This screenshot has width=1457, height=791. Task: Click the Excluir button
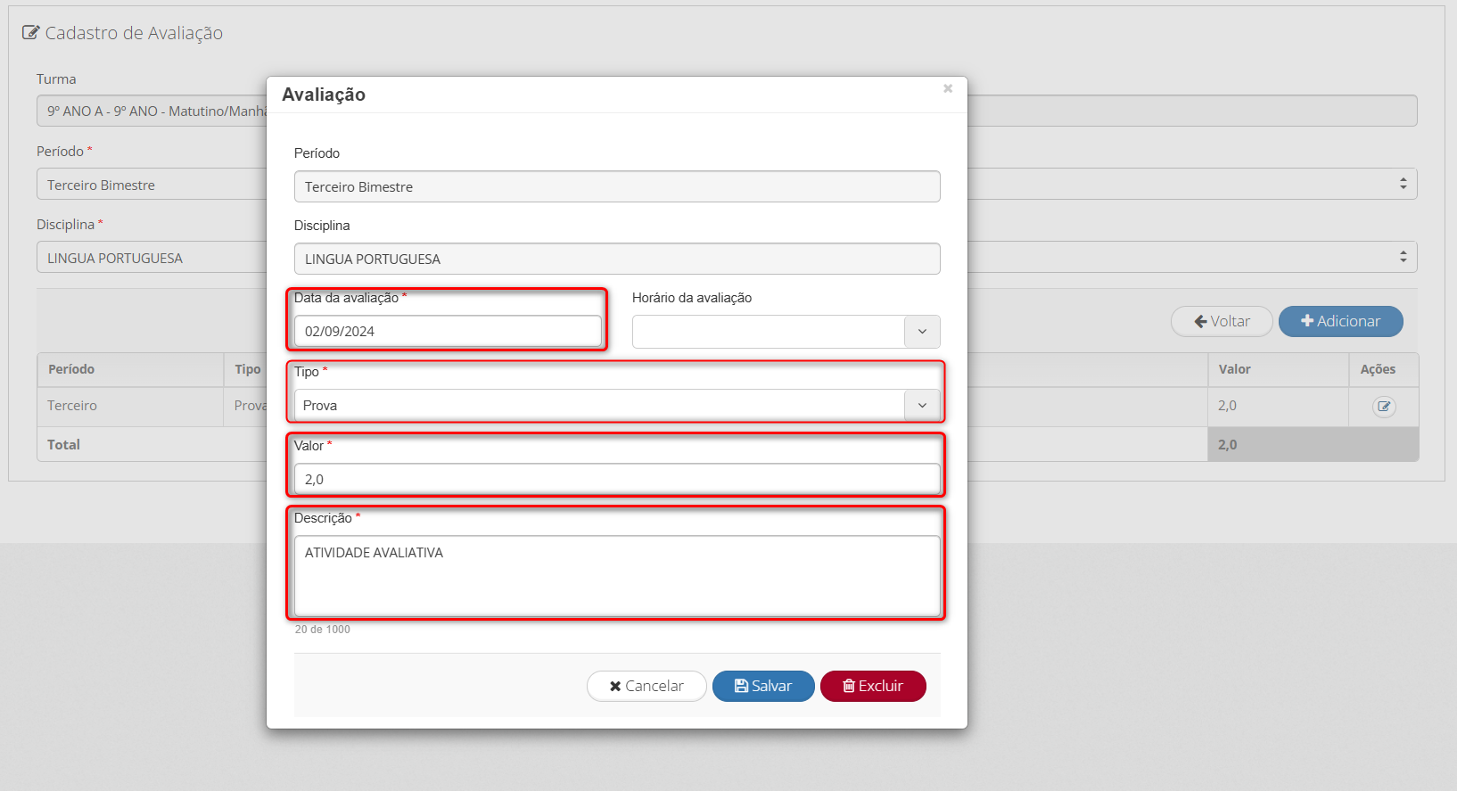[x=873, y=686]
